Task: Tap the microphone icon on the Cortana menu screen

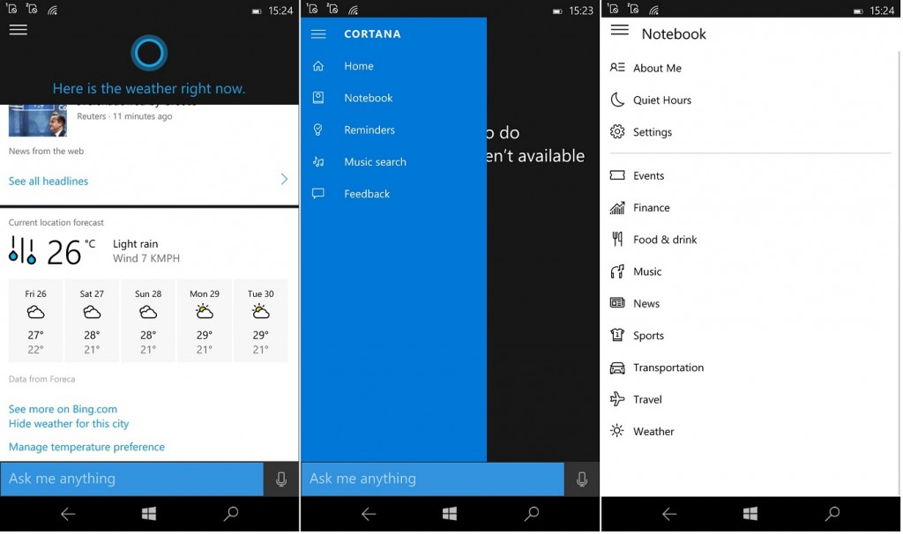Action: [582, 478]
